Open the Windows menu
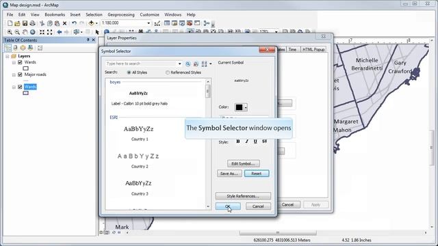The width and height of the screenshot is (438, 246). pos(172,14)
